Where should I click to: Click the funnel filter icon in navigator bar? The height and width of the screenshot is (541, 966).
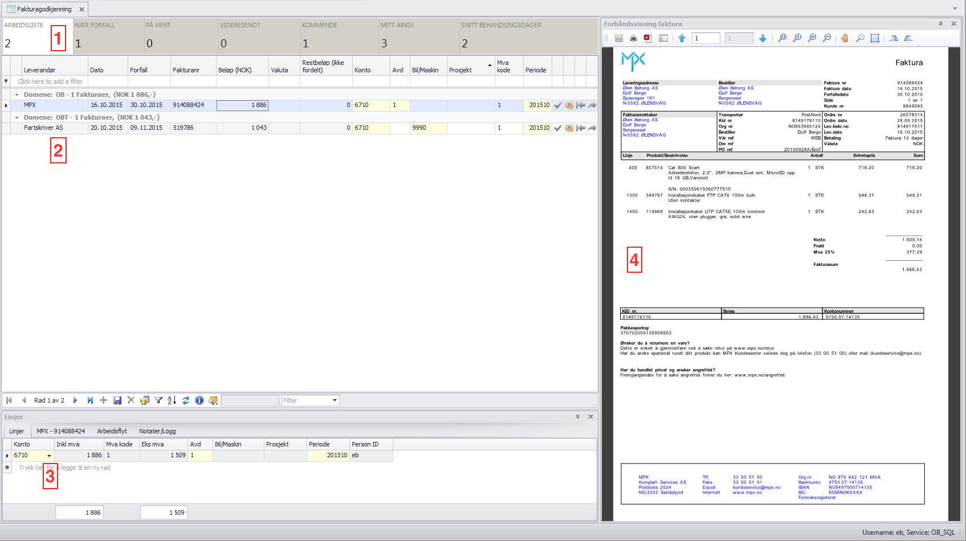(x=158, y=400)
